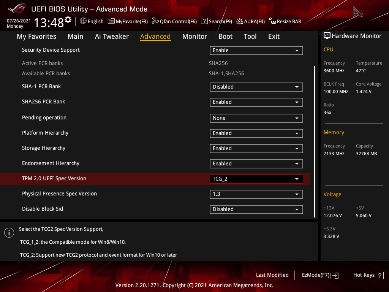The height and width of the screenshot is (292, 389).
Task: Select Physical Presence Spec Version label
Action: (x=59, y=194)
